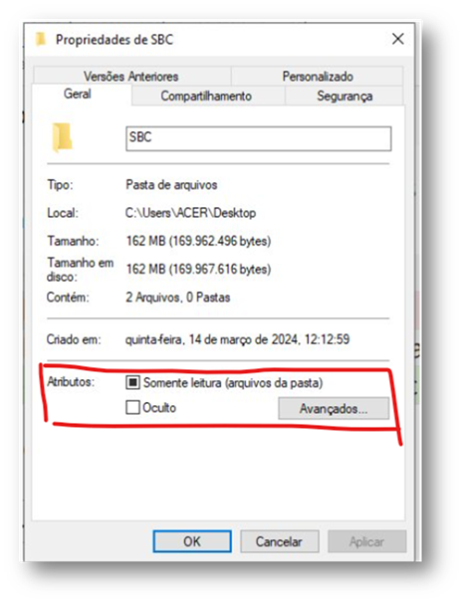Click the Criado em date text
463x603 pixels.
237,339
